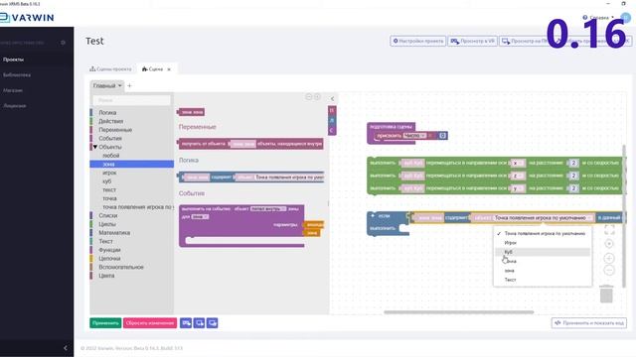Collapse the Объекты category triangle
636x357 pixels.
[95, 147]
